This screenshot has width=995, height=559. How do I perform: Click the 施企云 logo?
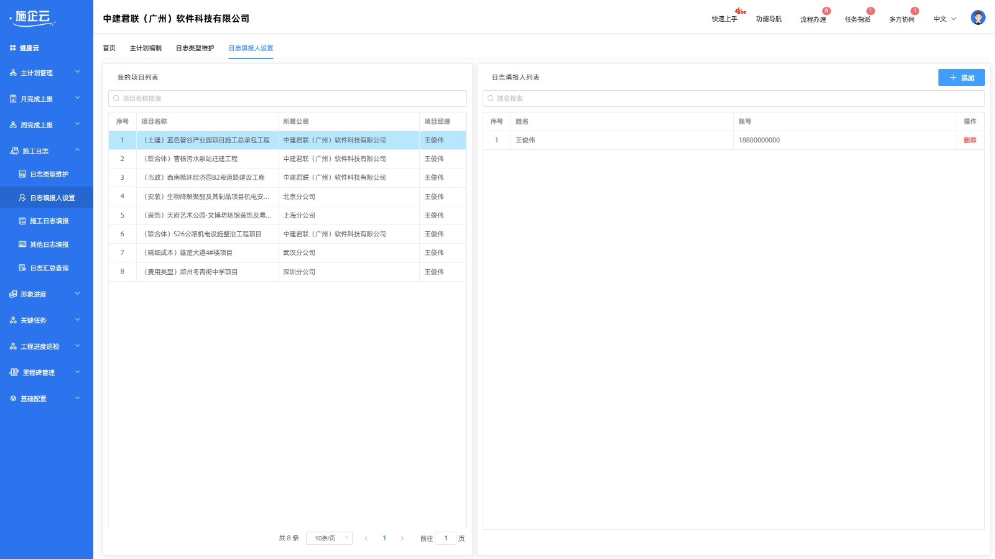[33, 18]
